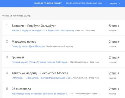Open link «Атлетико» — «Локомотив». Прогноз
Image resolution: width=125 pixels, height=98 pixels.
[42, 78]
